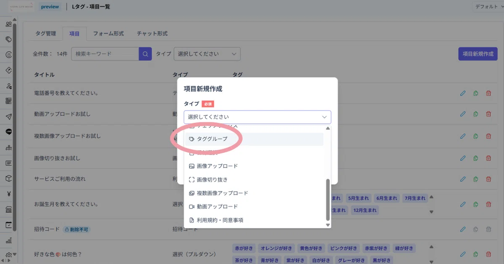Image resolution: width=504 pixels, height=264 pixels.
Task: Click the 12月生まれ tag
Action: click(x=365, y=210)
